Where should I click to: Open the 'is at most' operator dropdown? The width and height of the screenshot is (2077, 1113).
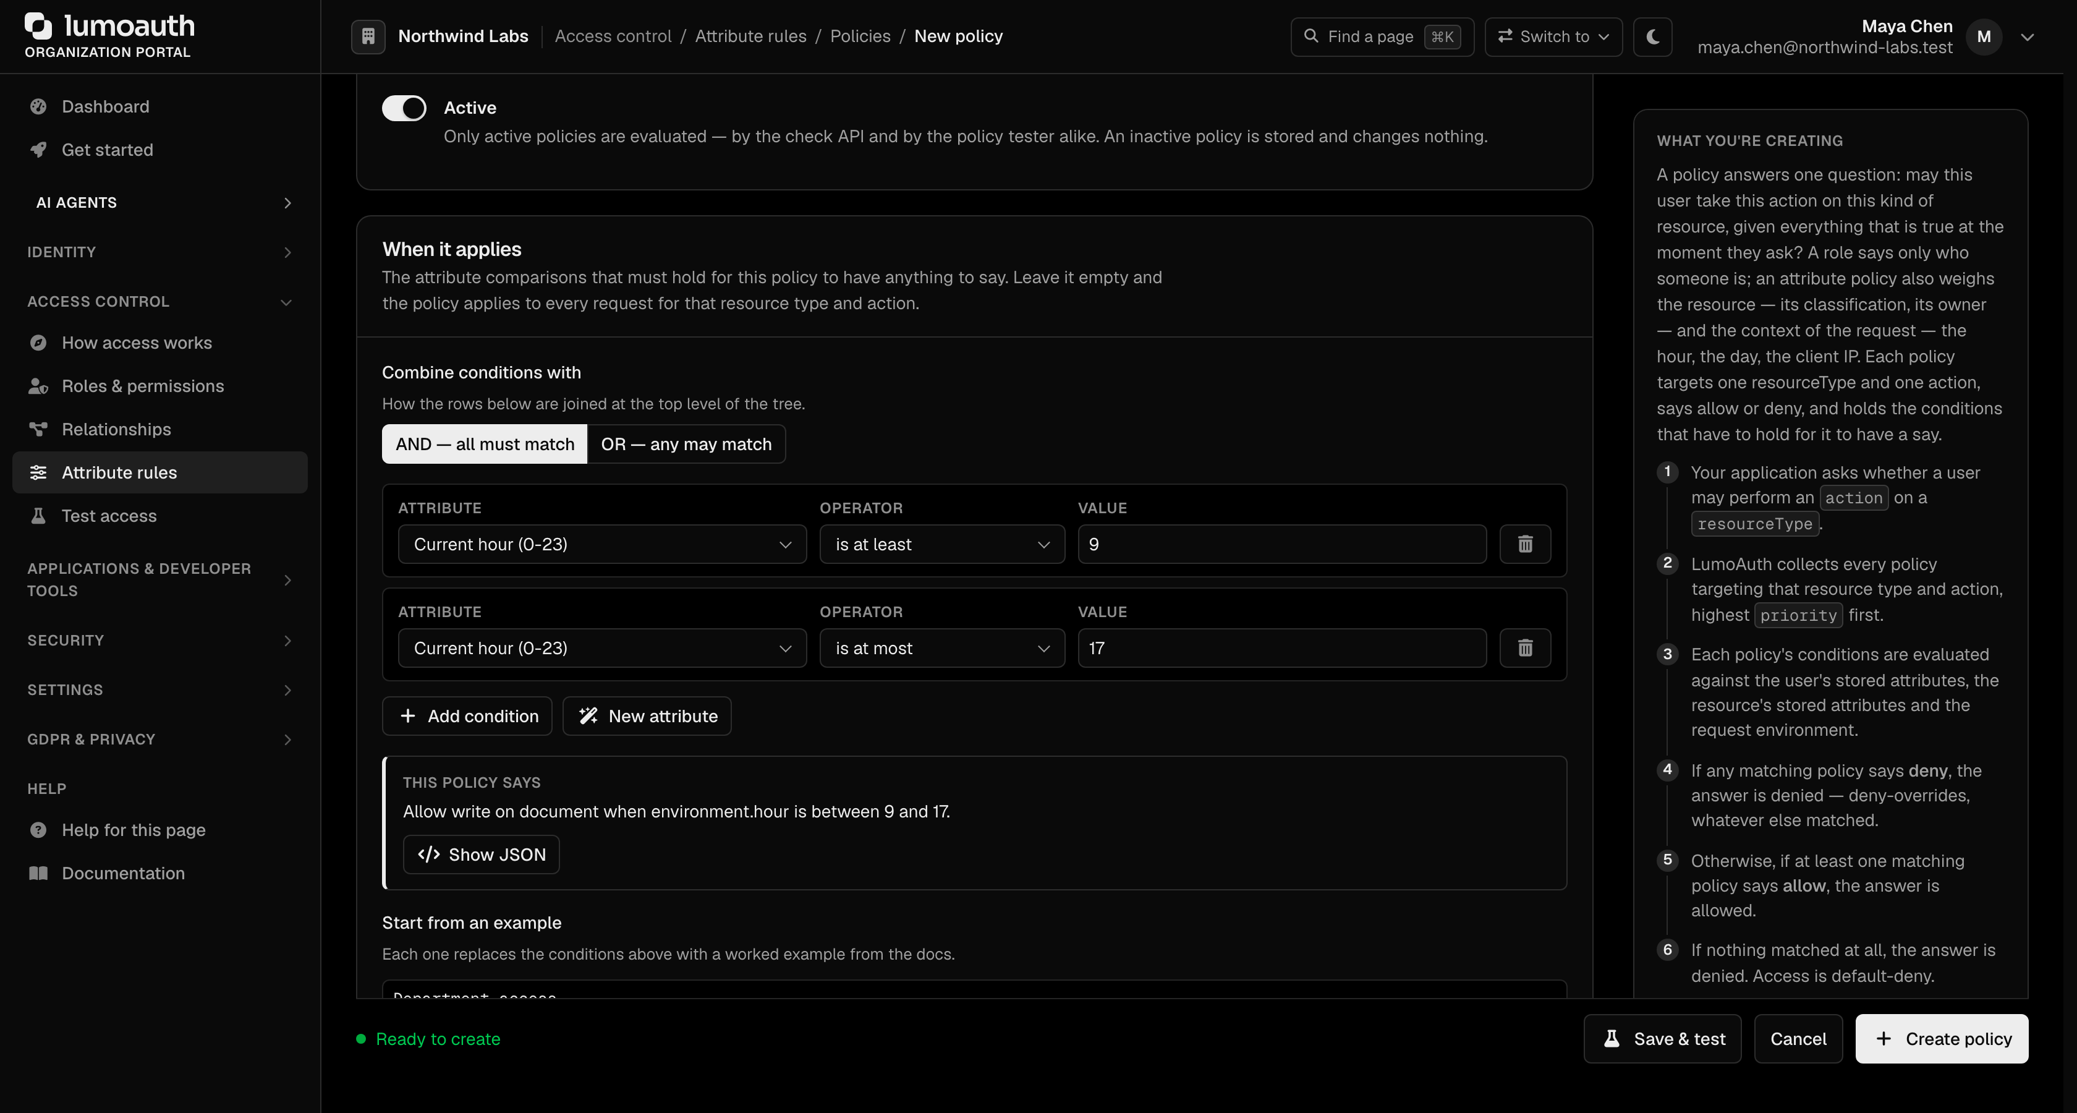[941, 647]
